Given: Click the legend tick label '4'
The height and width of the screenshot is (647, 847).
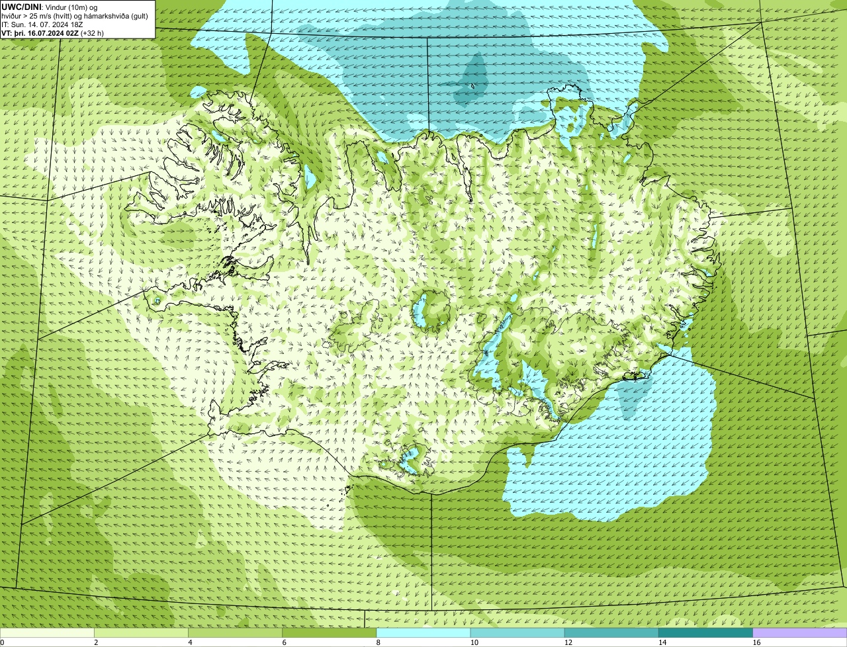Looking at the screenshot, I should (x=190, y=642).
